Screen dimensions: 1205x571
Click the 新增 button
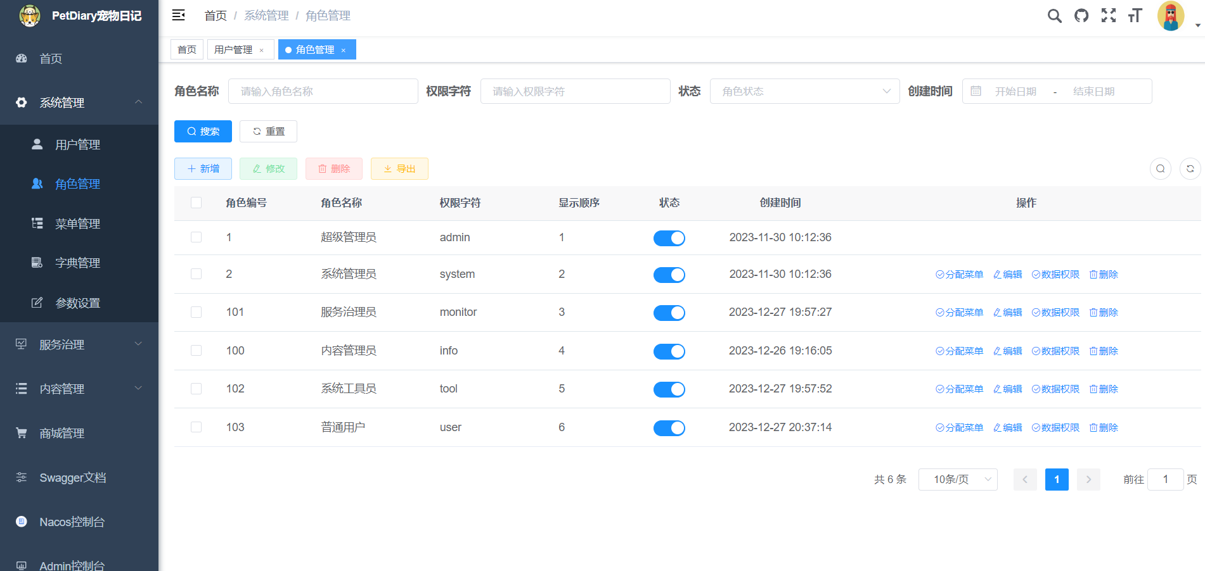click(203, 168)
